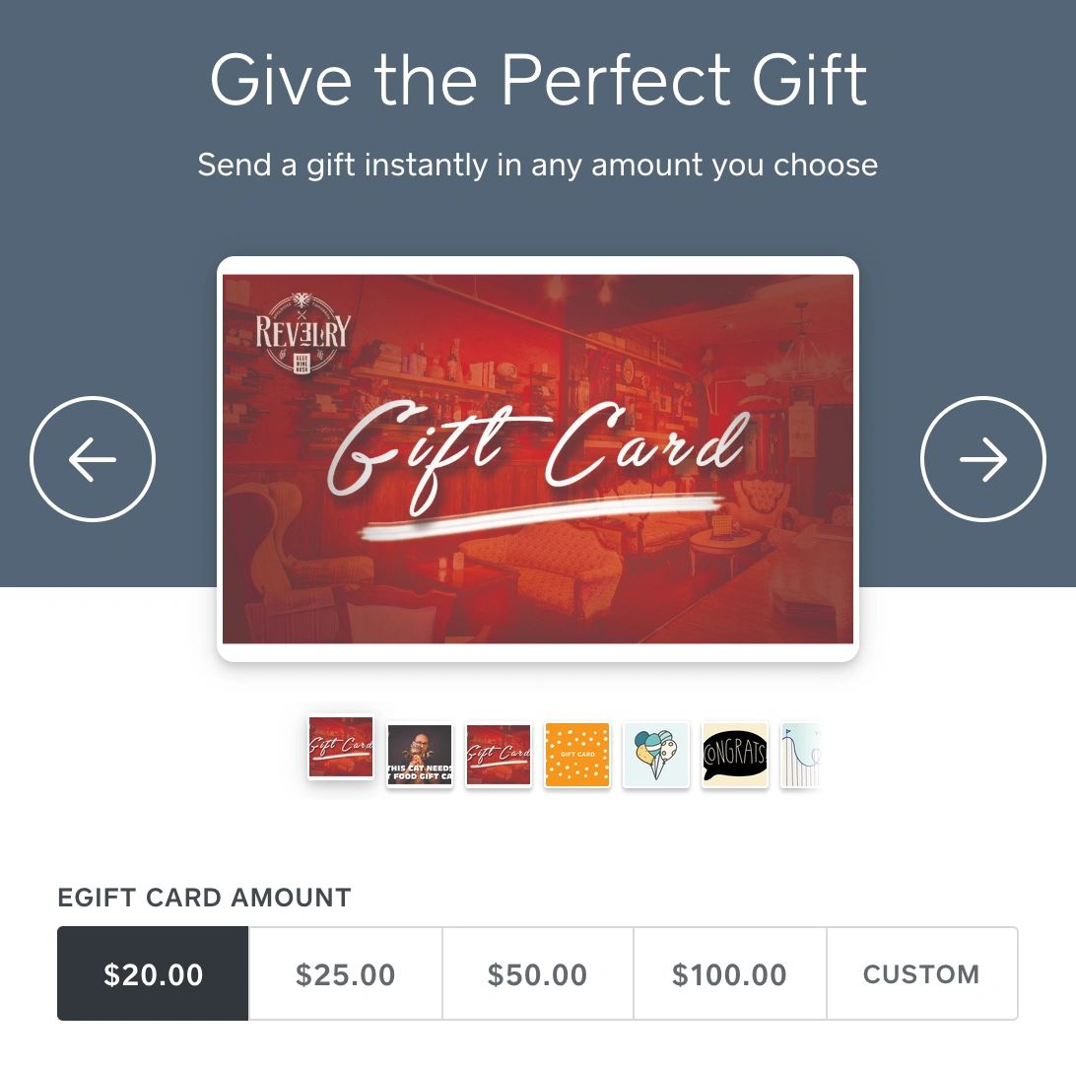Set the gift amount to $50.00
Screen dimensions: 1076x1068
(537, 973)
